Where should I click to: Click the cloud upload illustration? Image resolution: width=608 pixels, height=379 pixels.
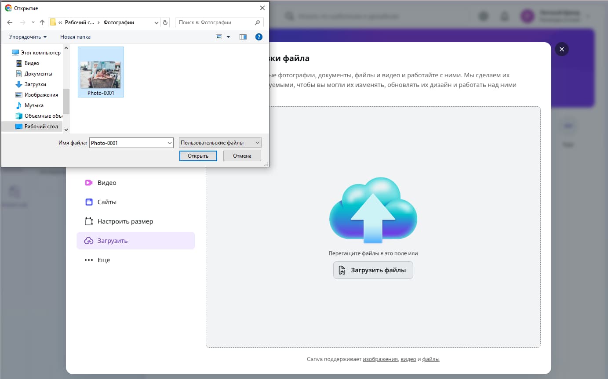[x=373, y=210]
